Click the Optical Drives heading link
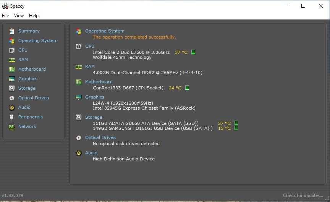Image resolution: width=330 pixels, height=202 pixels. pos(100,137)
